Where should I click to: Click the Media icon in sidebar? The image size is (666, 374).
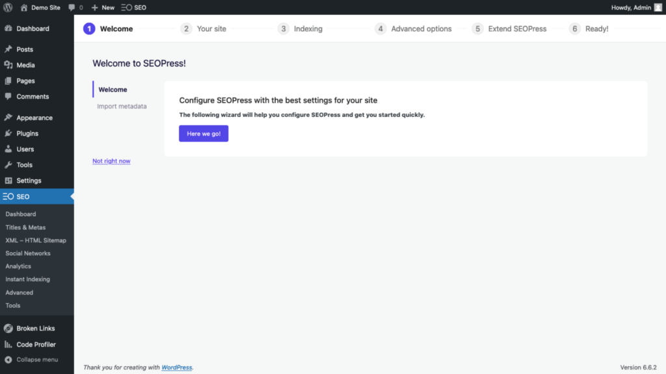[8, 65]
